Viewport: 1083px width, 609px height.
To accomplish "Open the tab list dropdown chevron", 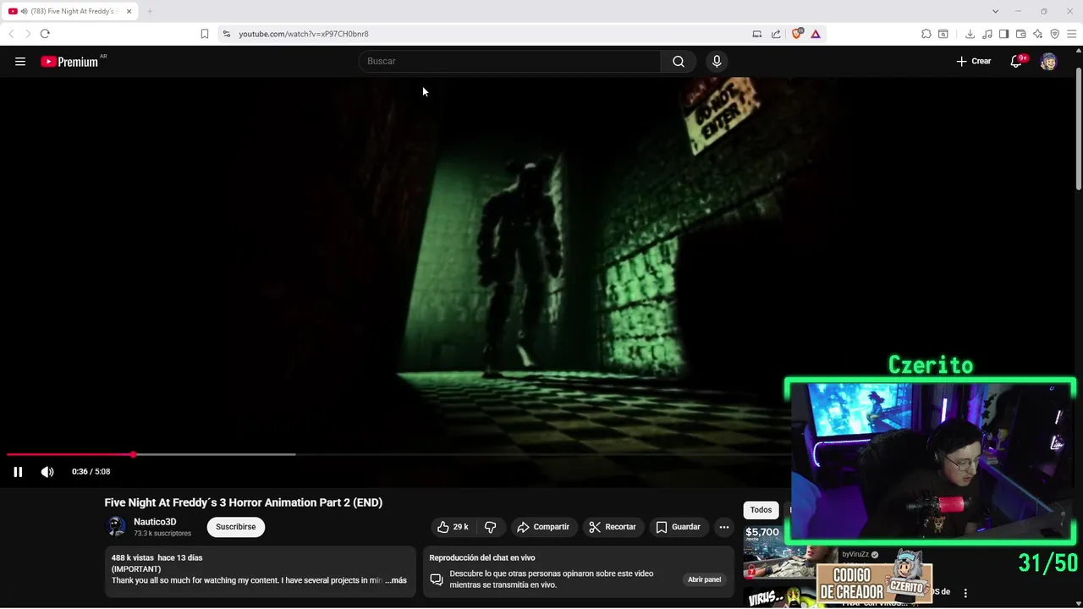I will pyautogui.click(x=995, y=11).
